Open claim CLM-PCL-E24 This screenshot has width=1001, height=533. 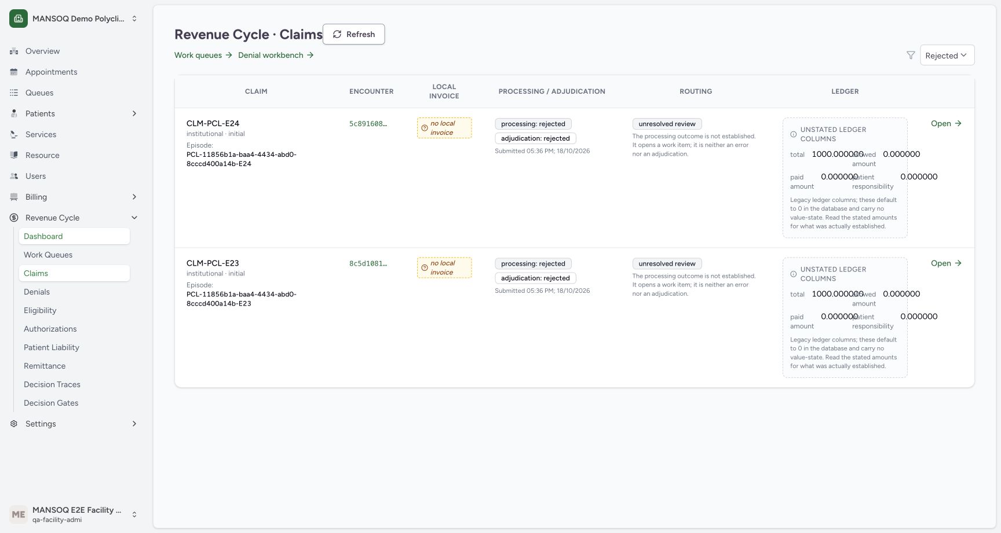click(x=946, y=123)
